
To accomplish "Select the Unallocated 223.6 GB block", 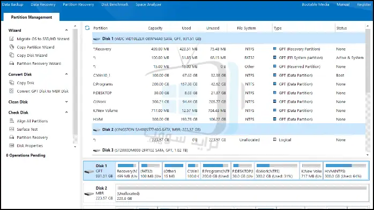I will pos(242,193).
